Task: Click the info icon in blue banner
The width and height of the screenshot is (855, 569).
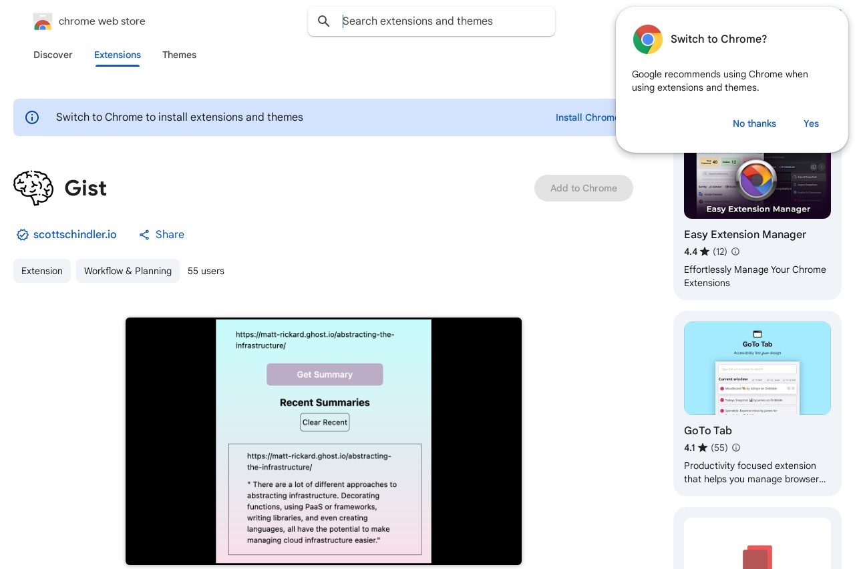Action: pyautogui.click(x=32, y=117)
